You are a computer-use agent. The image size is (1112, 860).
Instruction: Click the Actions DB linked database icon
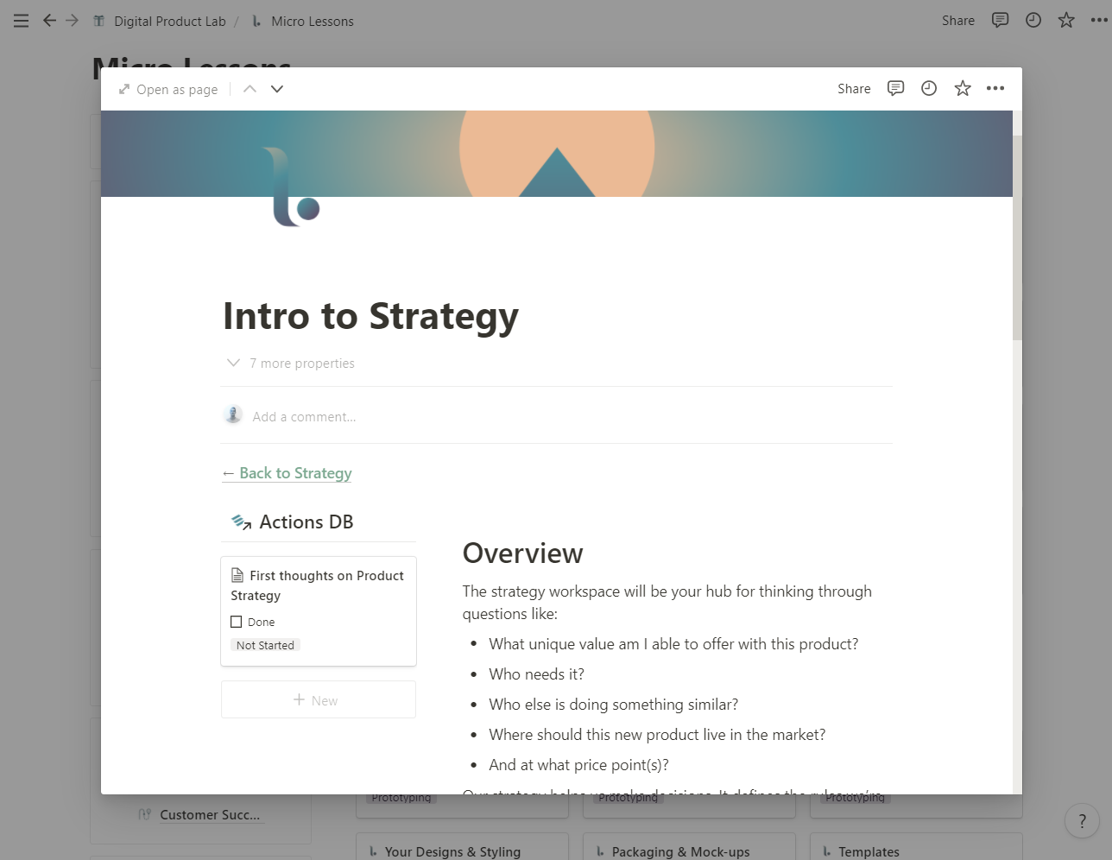point(240,522)
